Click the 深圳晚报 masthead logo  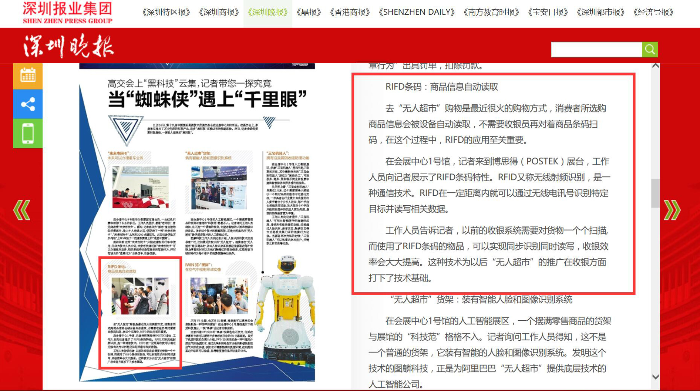69,47
